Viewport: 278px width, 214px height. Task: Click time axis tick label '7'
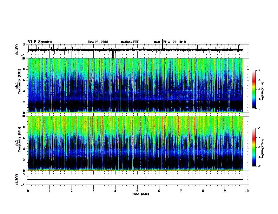click(181, 191)
